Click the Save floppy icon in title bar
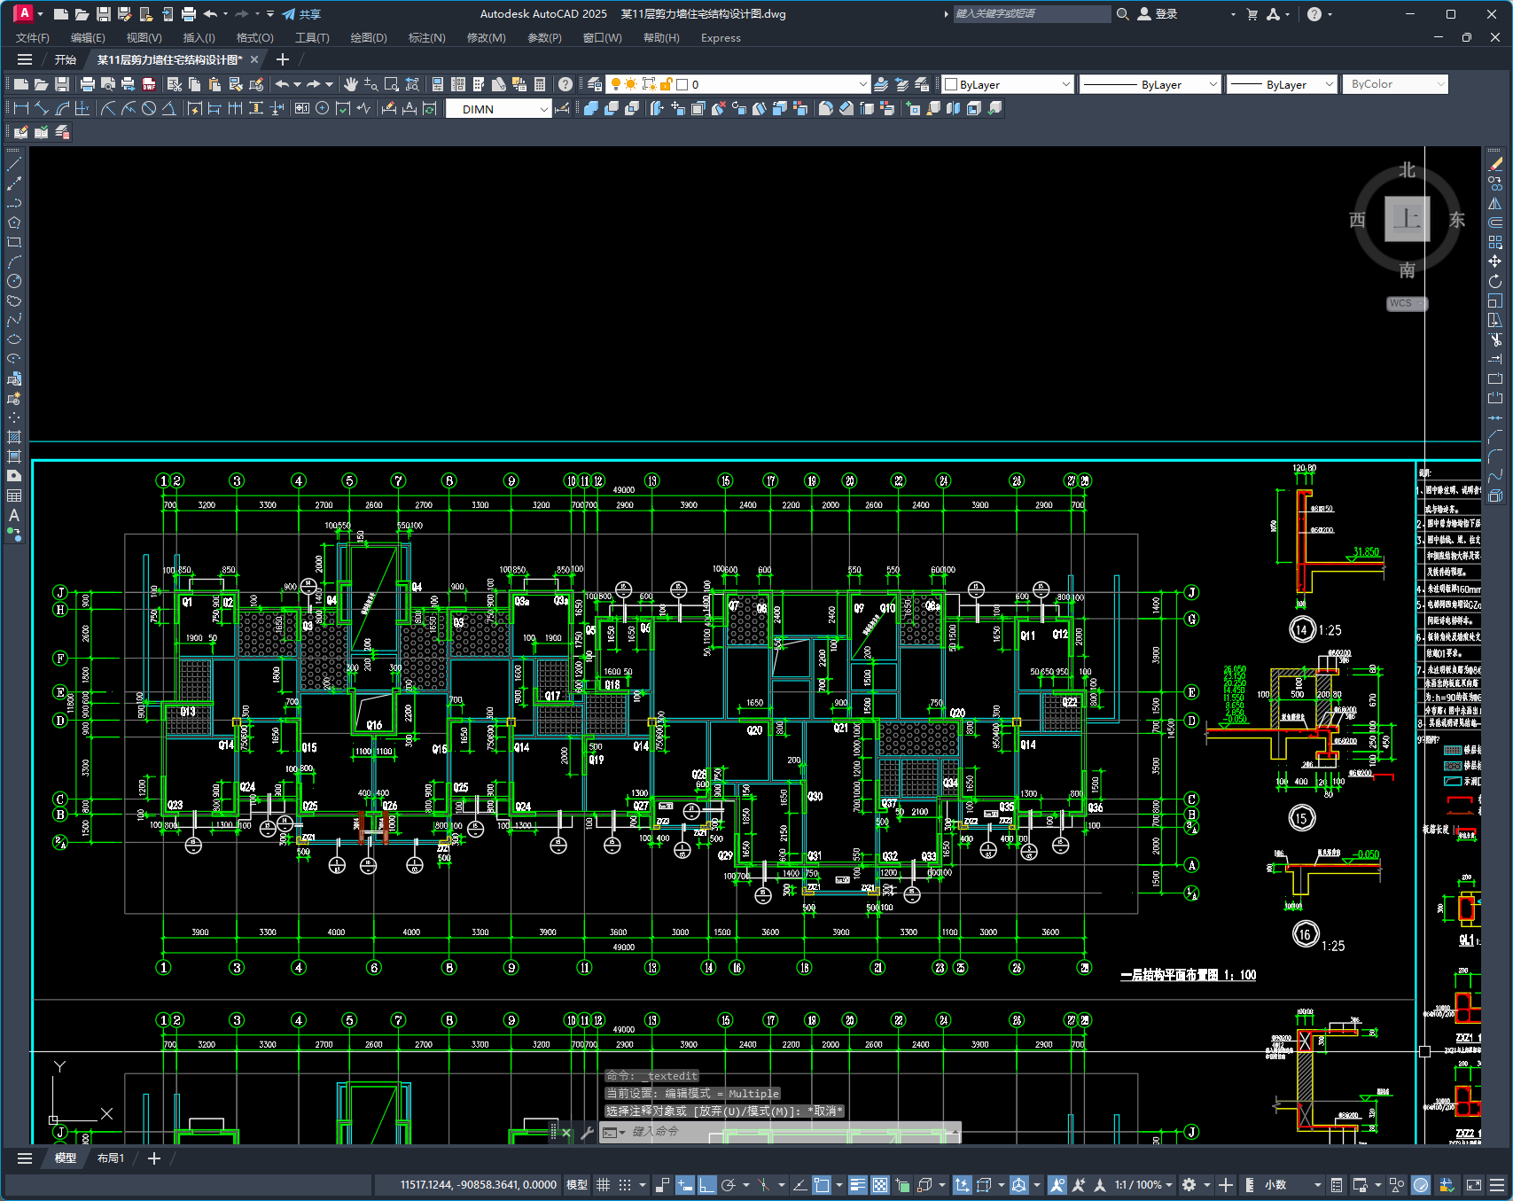The image size is (1513, 1201). tap(103, 14)
